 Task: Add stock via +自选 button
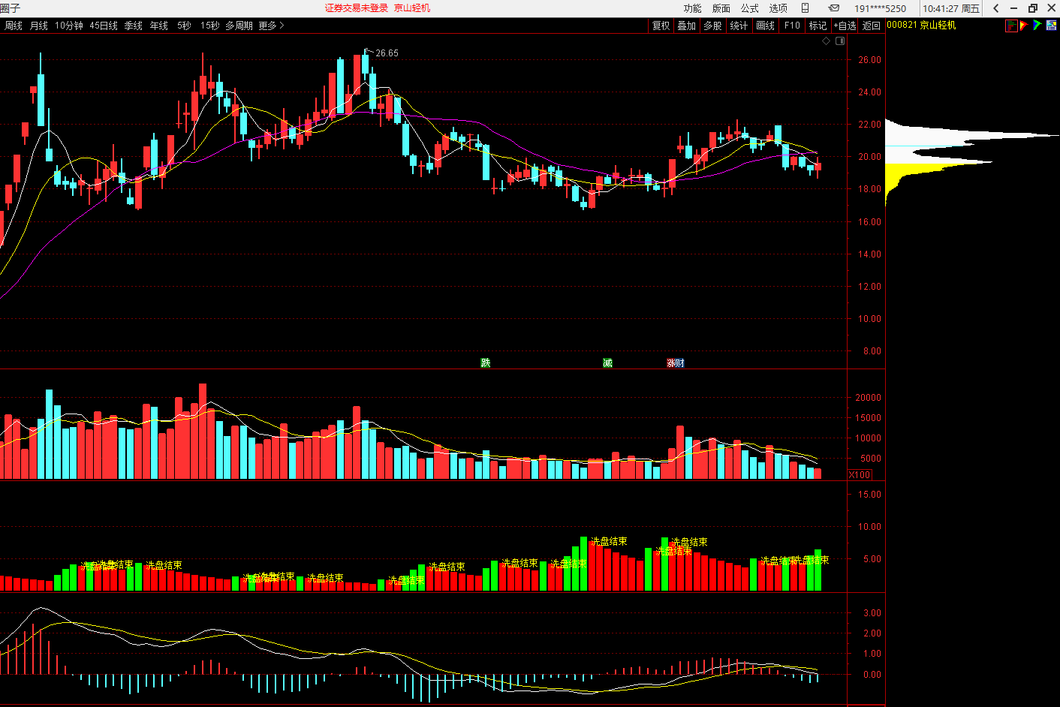pyautogui.click(x=845, y=26)
